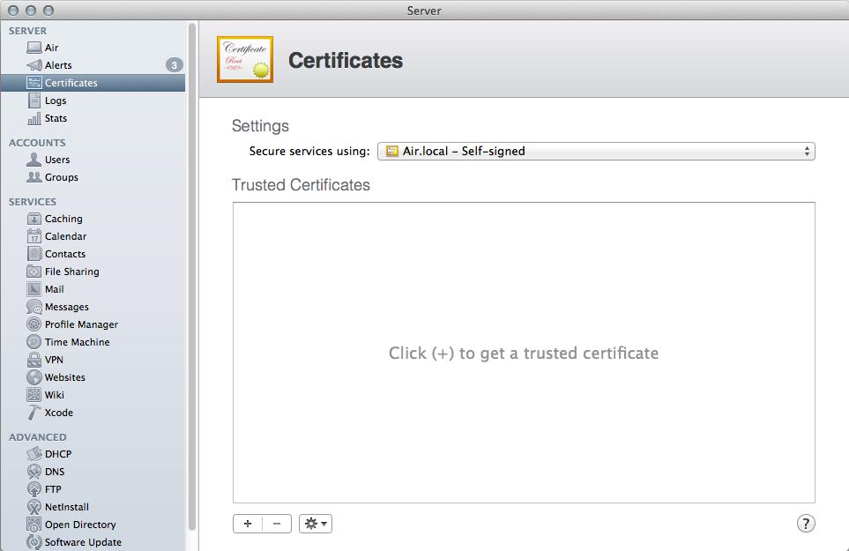Click the sidebar vertical scrollbar
Screen dimensions: 849x551
point(192,264)
